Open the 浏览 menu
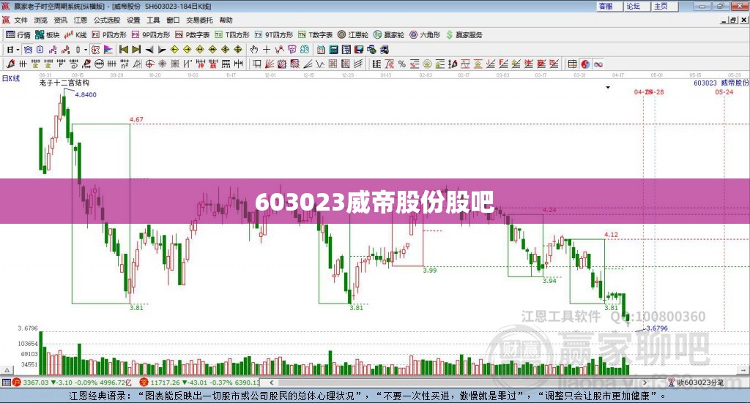Image resolution: width=750 pixels, height=403 pixels. (41, 20)
